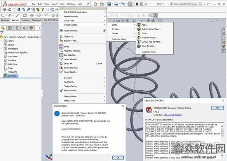Activate the Select cursor tool in top toolbar
The width and height of the screenshot is (227, 161).
pyautogui.click(x=130, y=4)
